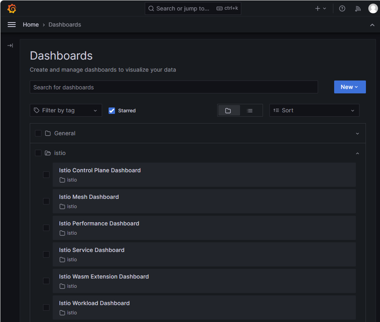
Task: Uncheck the Starred filter checkbox
Action: pos(112,111)
